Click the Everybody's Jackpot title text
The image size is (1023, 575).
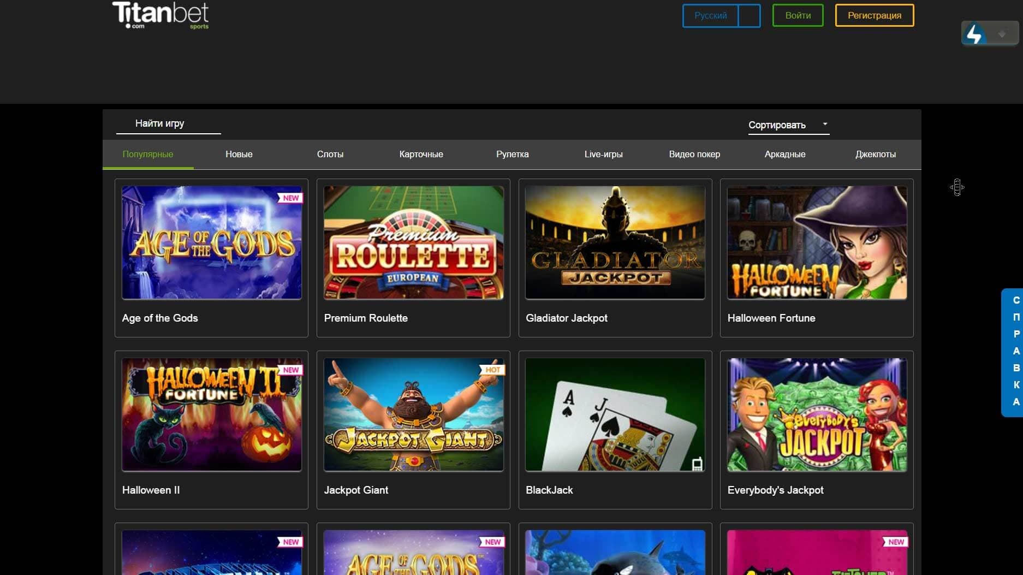point(775,490)
